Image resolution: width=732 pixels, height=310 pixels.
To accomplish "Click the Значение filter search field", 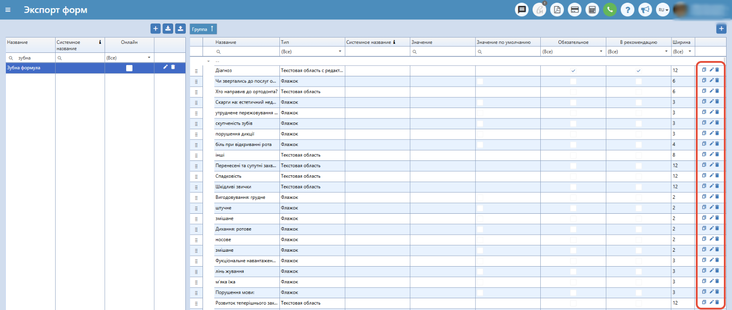I will 443,52.
